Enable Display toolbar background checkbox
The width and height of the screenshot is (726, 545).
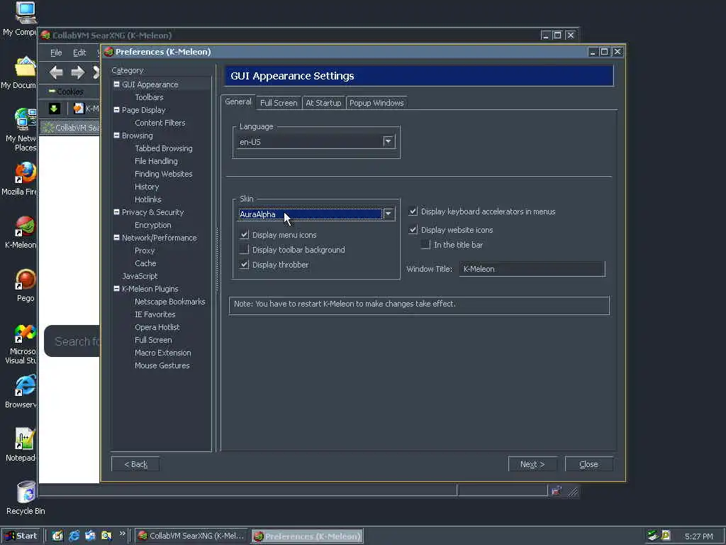[x=244, y=250]
